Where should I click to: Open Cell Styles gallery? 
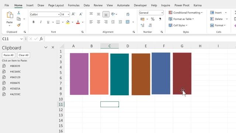click(178, 25)
